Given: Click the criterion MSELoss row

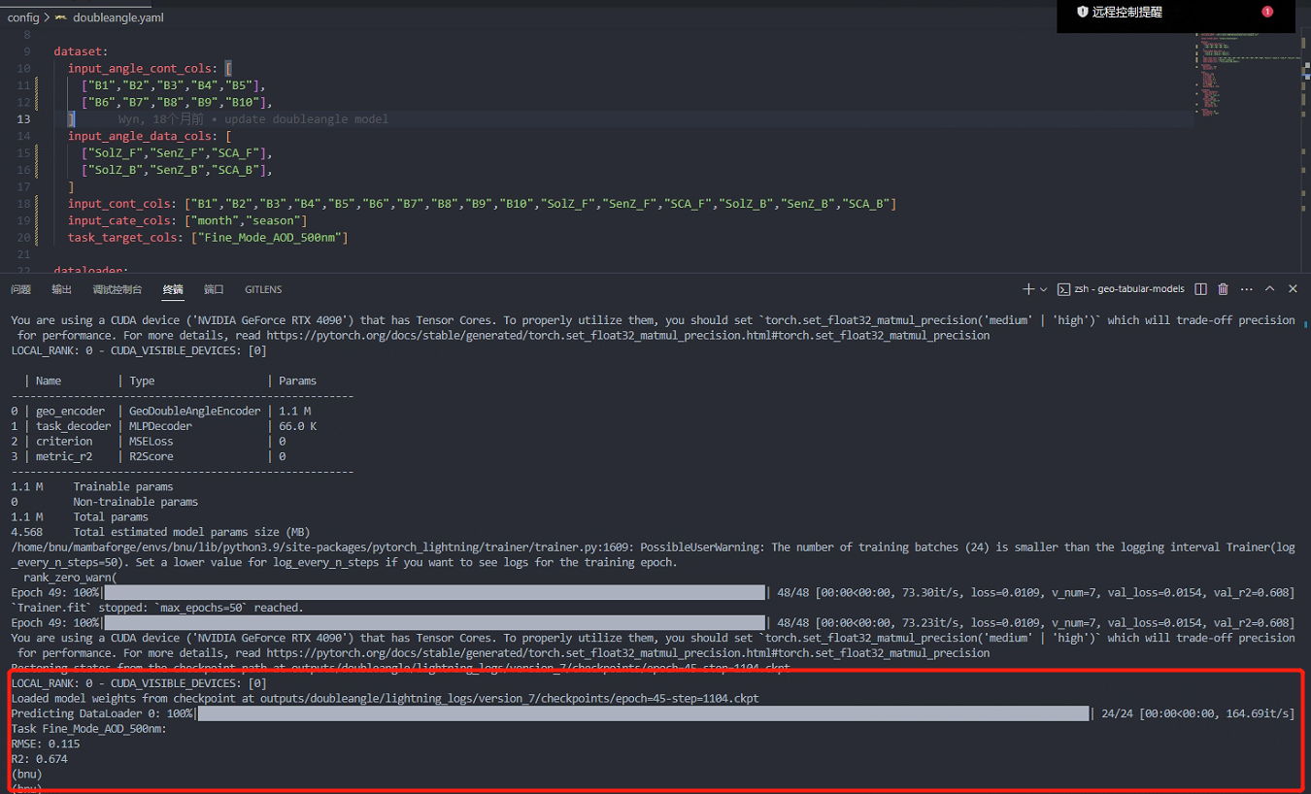Looking at the screenshot, I should [x=149, y=441].
